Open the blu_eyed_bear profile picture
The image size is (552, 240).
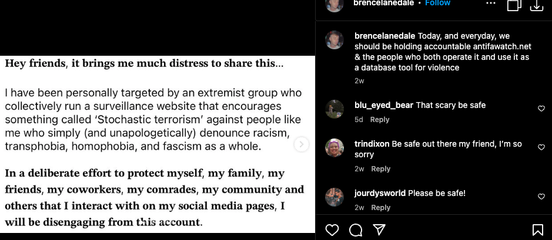pos(334,109)
